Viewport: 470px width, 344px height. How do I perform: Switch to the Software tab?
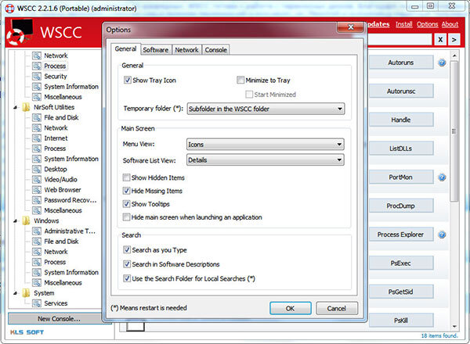click(x=156, y=50)
